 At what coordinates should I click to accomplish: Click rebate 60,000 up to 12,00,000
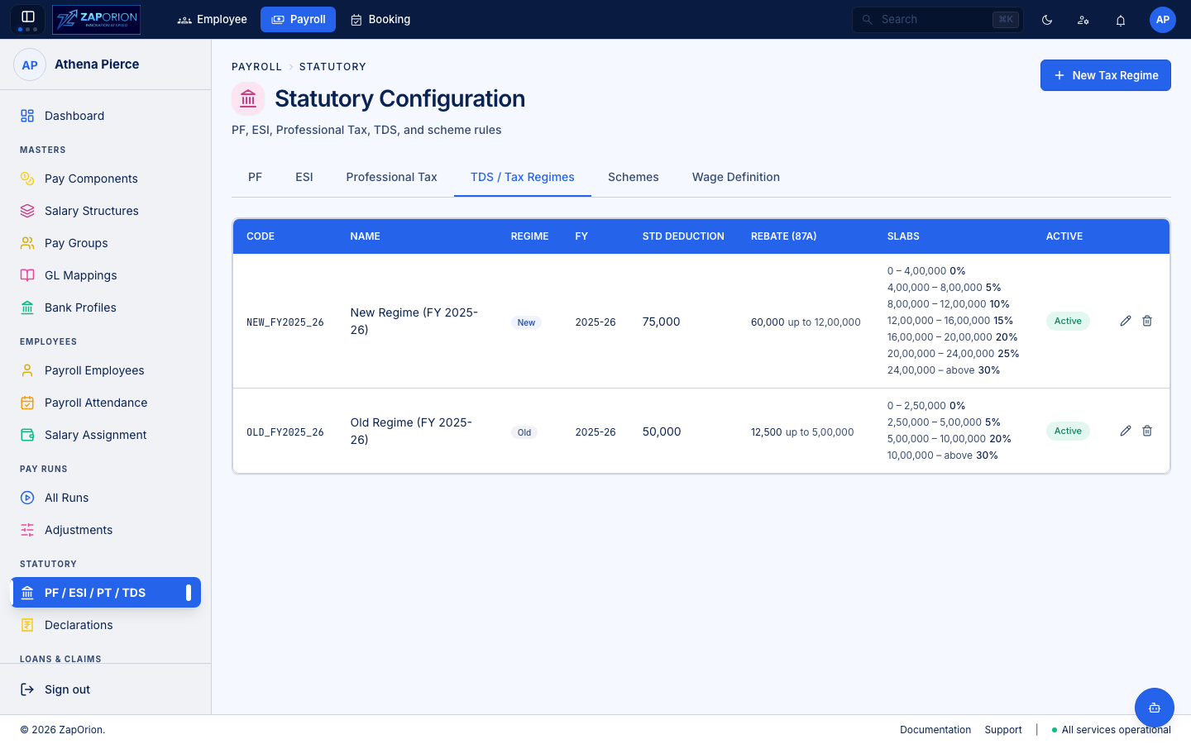(806, 322)
